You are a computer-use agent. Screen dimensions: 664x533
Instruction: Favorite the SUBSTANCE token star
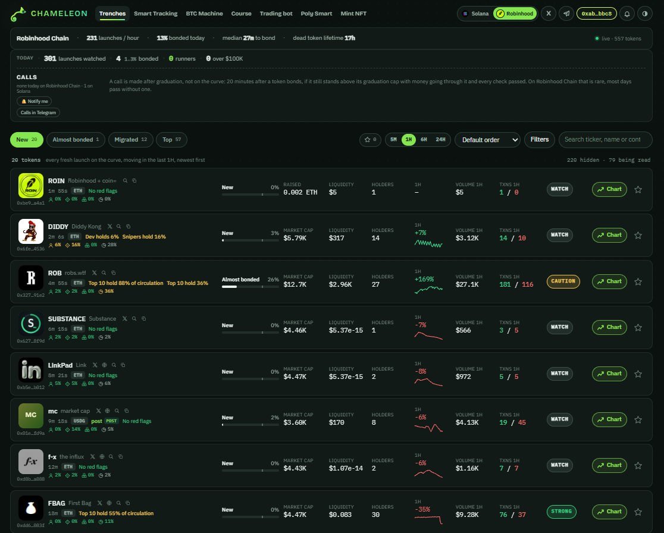pyautogui.click(x=638, y=328)
